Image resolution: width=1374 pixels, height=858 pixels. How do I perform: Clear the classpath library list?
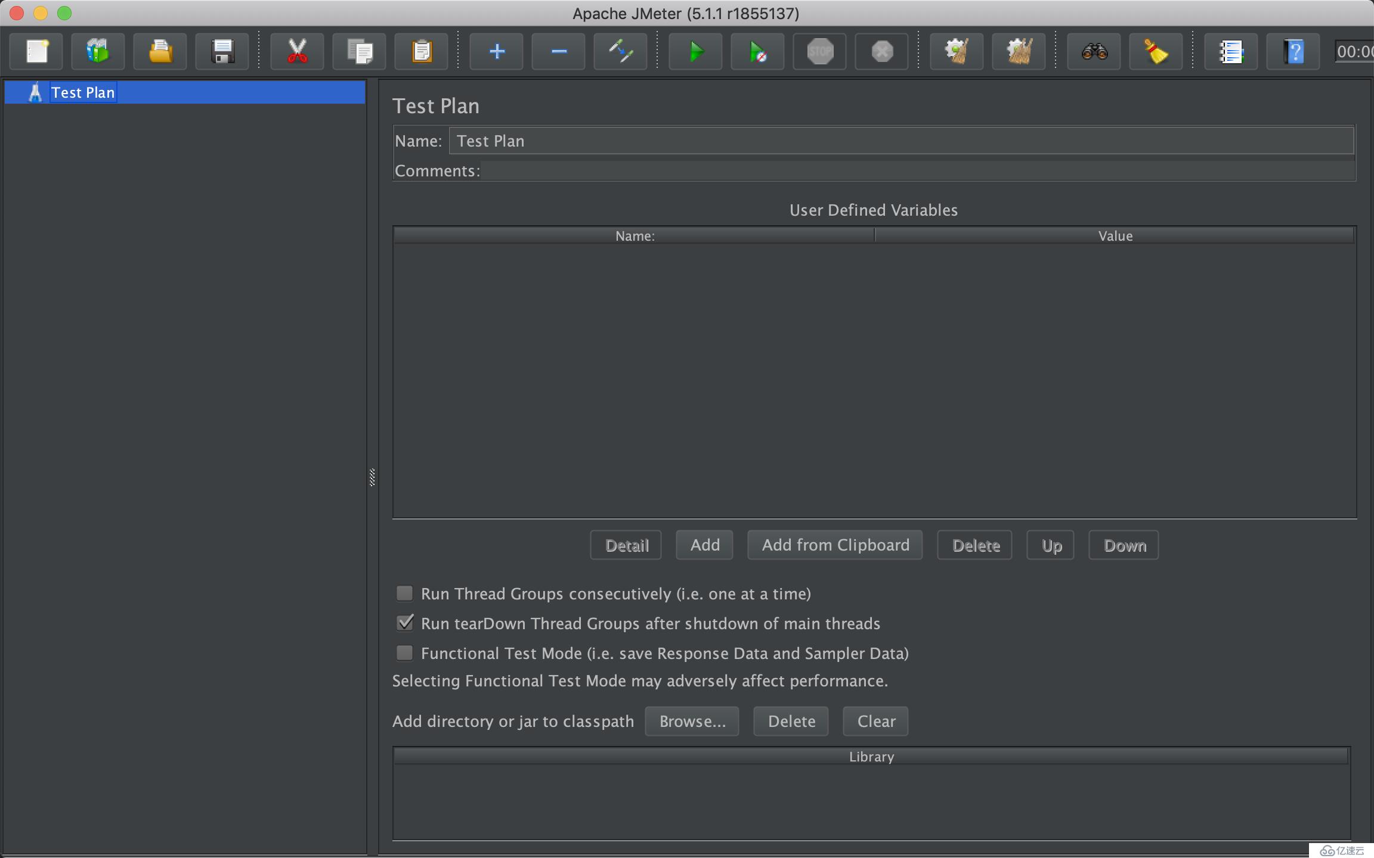click(x=875, y=722)
